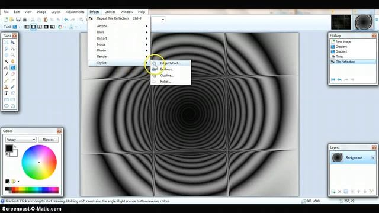Viewport: 379px width, 213px height.
Task: Click the Undo arrow in top toolbar
Action: [x=66, y=20]
